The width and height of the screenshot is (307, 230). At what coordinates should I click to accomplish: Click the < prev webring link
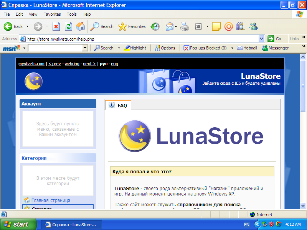54,64
